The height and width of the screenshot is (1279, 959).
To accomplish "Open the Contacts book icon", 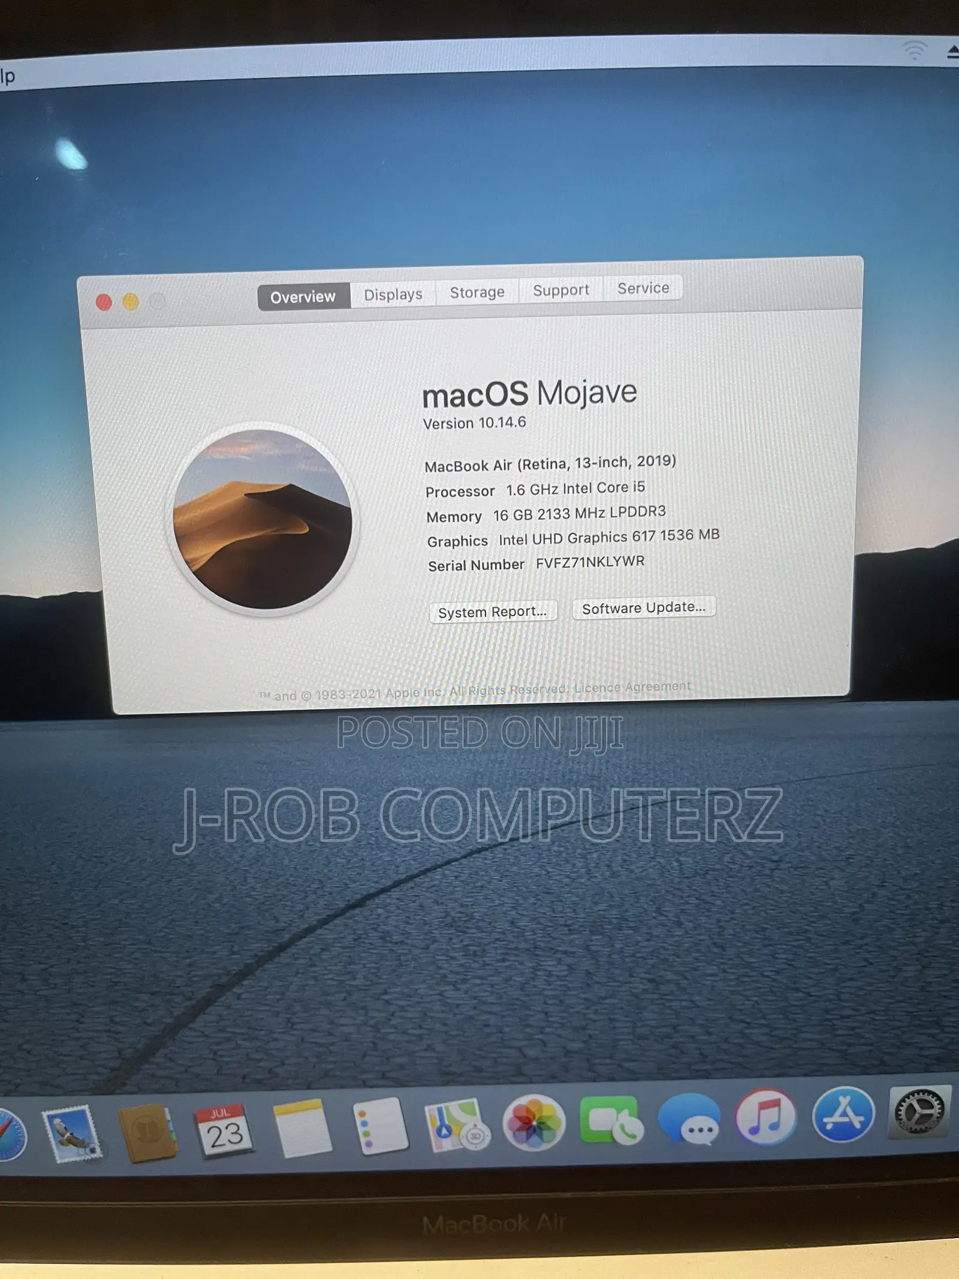I will click(x=147, y=1133).
